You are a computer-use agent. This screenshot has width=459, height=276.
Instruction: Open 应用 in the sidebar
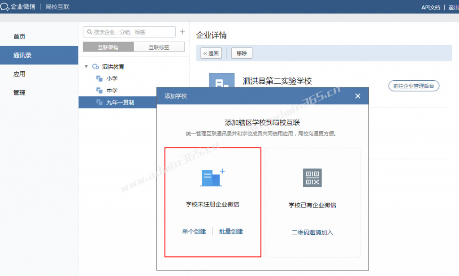coord(39,74)
